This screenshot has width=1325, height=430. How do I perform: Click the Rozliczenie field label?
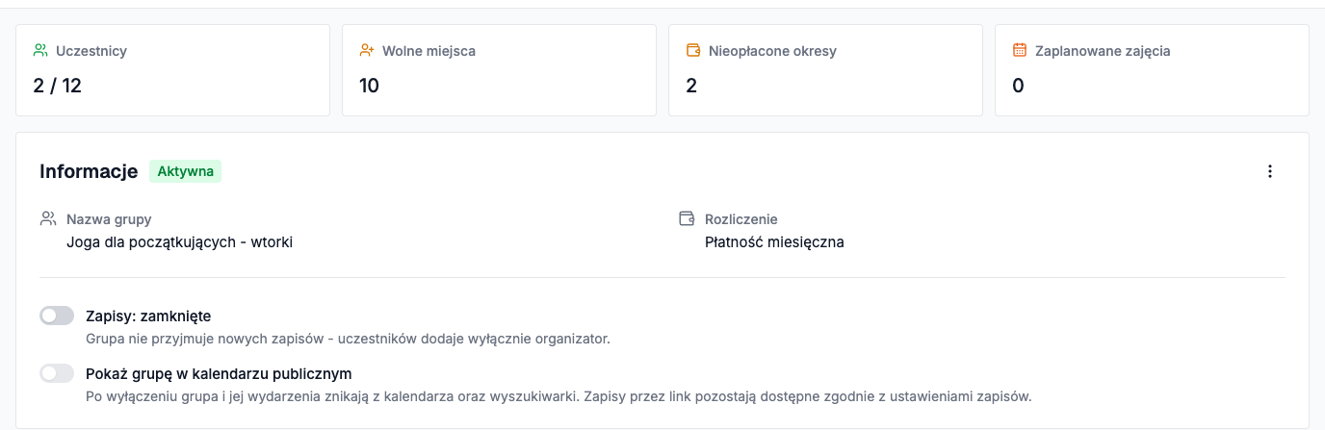tap(741, 219)
